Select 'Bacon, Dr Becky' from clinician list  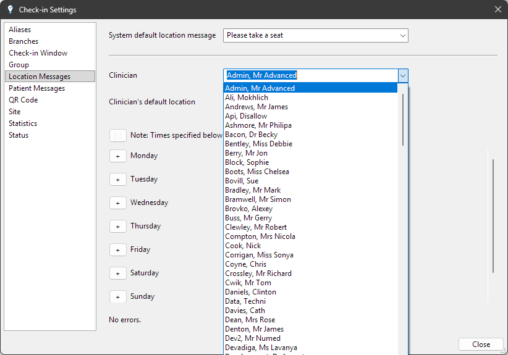coord(251,135)
